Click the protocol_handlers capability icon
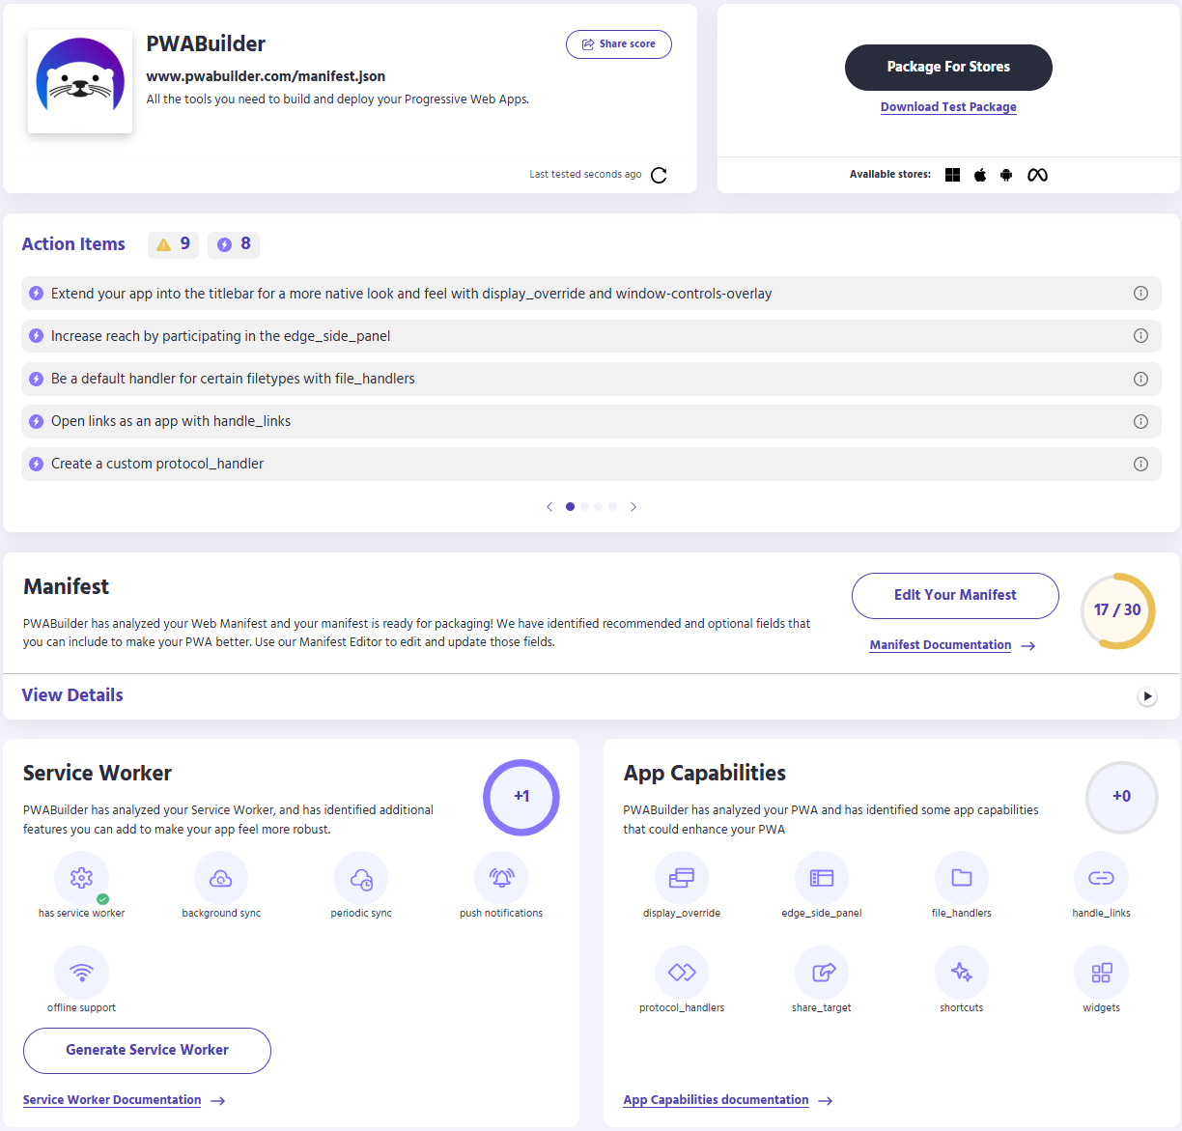The image size is (1182, 1131). (x=682, y=973)
